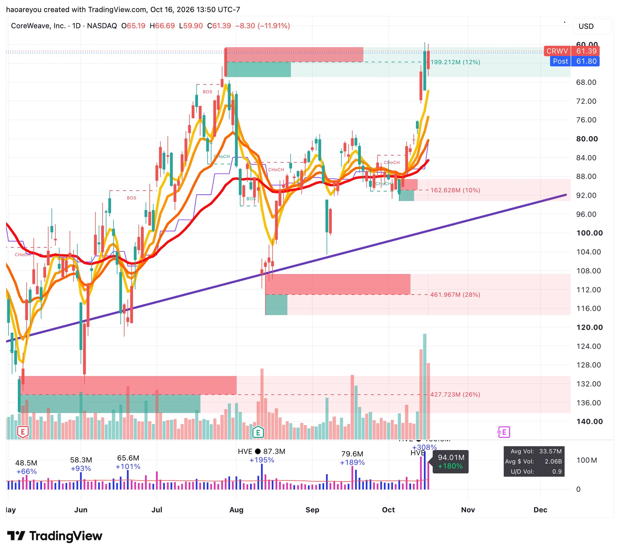Click the green earnings E marker near August

(258, 432)
